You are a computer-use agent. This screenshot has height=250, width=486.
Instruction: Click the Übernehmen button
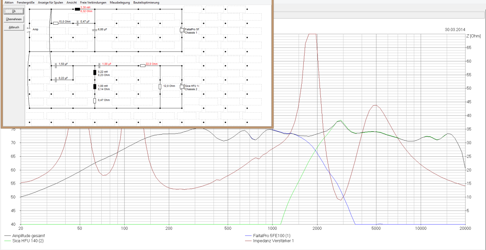13,19
